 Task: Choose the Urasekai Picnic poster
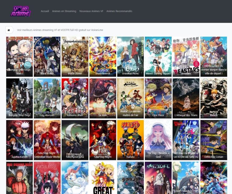coord(130,57)
